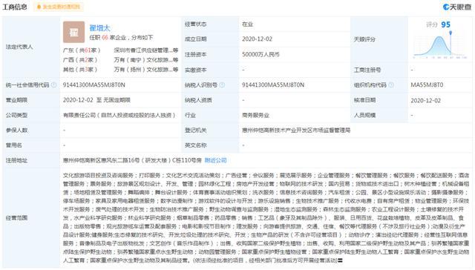This screenshot has width=475, height=270.
Task: Open the legal representative's avatar tile
Action: [x=73, y=32]
